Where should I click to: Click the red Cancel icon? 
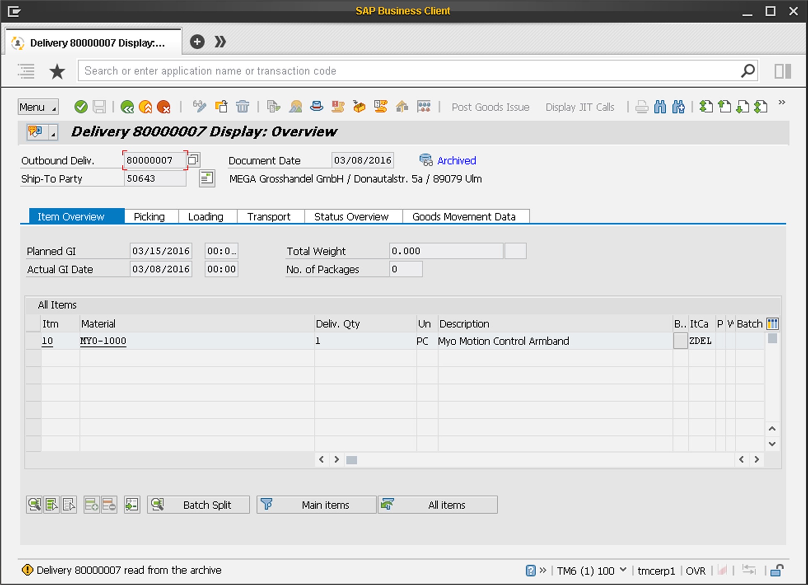[164, 107]
